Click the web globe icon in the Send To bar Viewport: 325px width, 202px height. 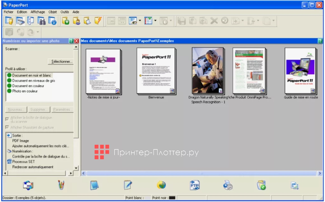click(161, 185)
